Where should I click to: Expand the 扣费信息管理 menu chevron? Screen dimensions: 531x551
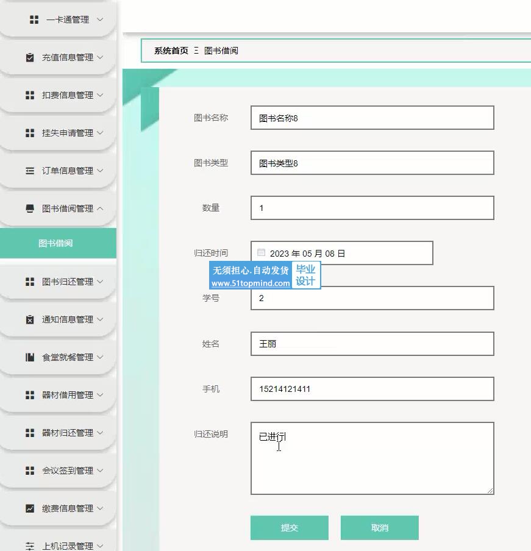tap(100, 95)
